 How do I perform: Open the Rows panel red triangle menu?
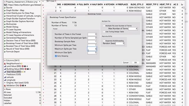coord(5,89)
